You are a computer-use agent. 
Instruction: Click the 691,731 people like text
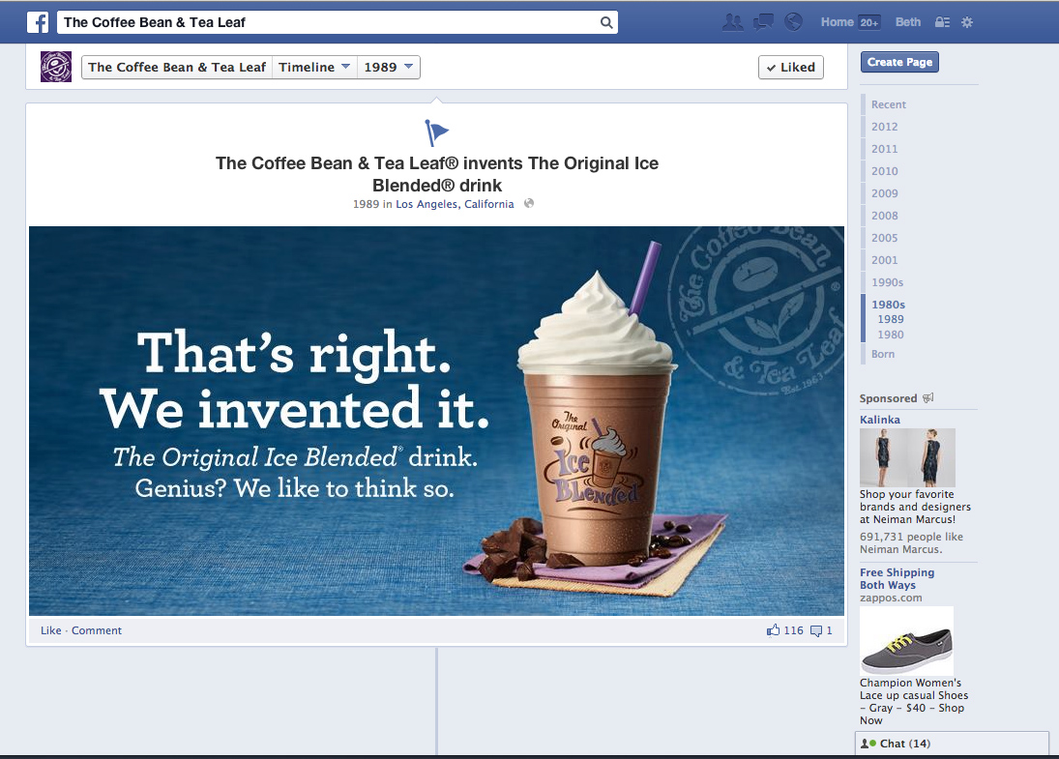(x=911, y=543)
